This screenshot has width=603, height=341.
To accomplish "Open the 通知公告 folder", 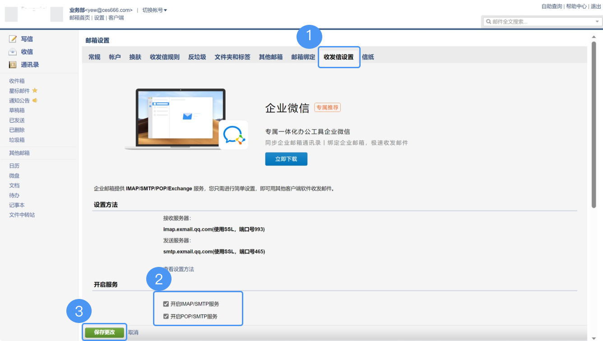I will tap(19, 101).
